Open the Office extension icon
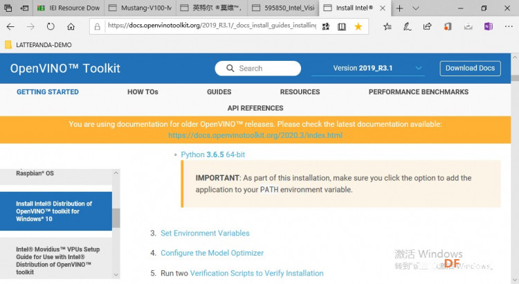Image resolution: width=519 pixels, height=284 pixels. [x=448, y=26]
